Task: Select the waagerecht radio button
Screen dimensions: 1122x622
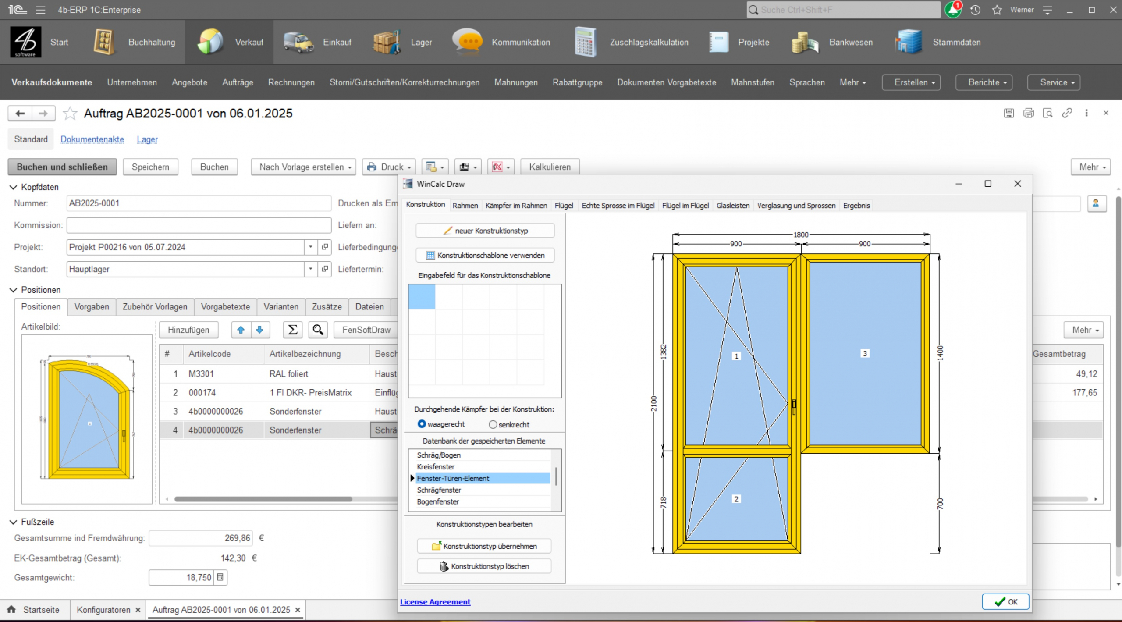Action: (x=422, y=424)
